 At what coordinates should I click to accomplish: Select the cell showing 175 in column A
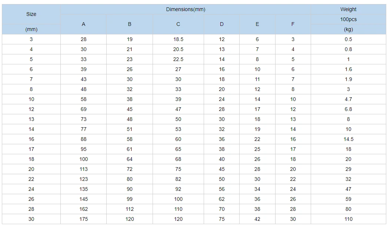point(83,219)
